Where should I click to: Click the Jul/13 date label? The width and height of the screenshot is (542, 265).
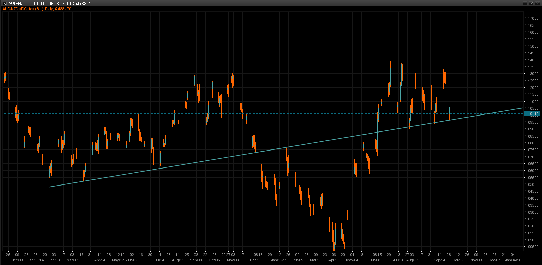point(398,260)
